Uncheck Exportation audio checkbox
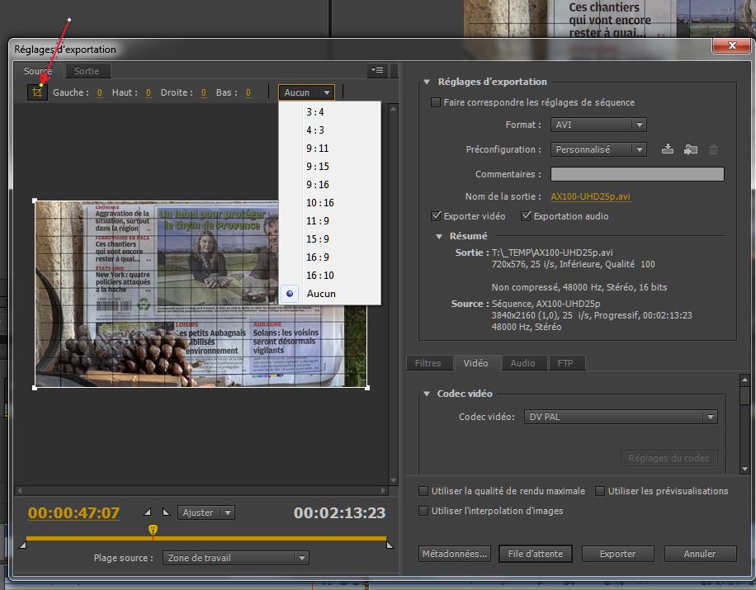This screenshot has width=756, height=590. (x=526, y=216)
